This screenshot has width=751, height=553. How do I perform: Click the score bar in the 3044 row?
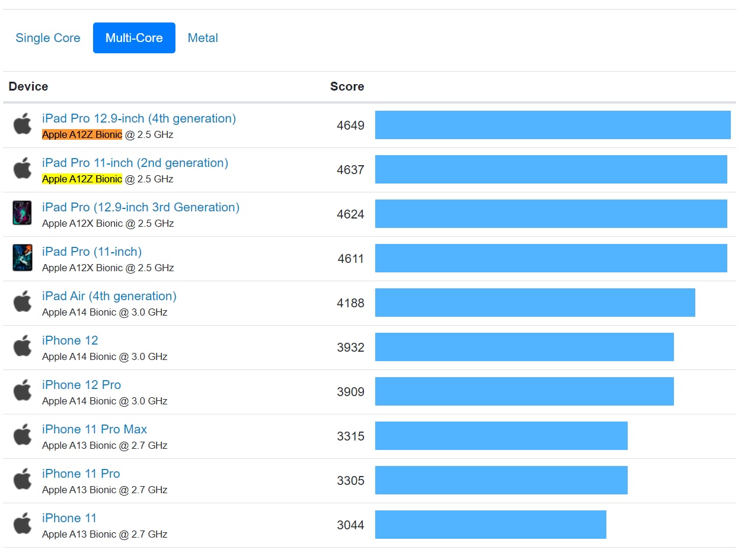(x=491, y=525)
